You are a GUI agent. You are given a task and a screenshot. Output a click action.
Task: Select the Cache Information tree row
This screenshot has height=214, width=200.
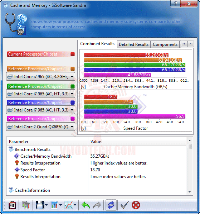32,190
